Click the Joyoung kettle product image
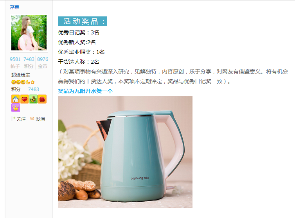The image size is (295, 218). tap(125, 152)
